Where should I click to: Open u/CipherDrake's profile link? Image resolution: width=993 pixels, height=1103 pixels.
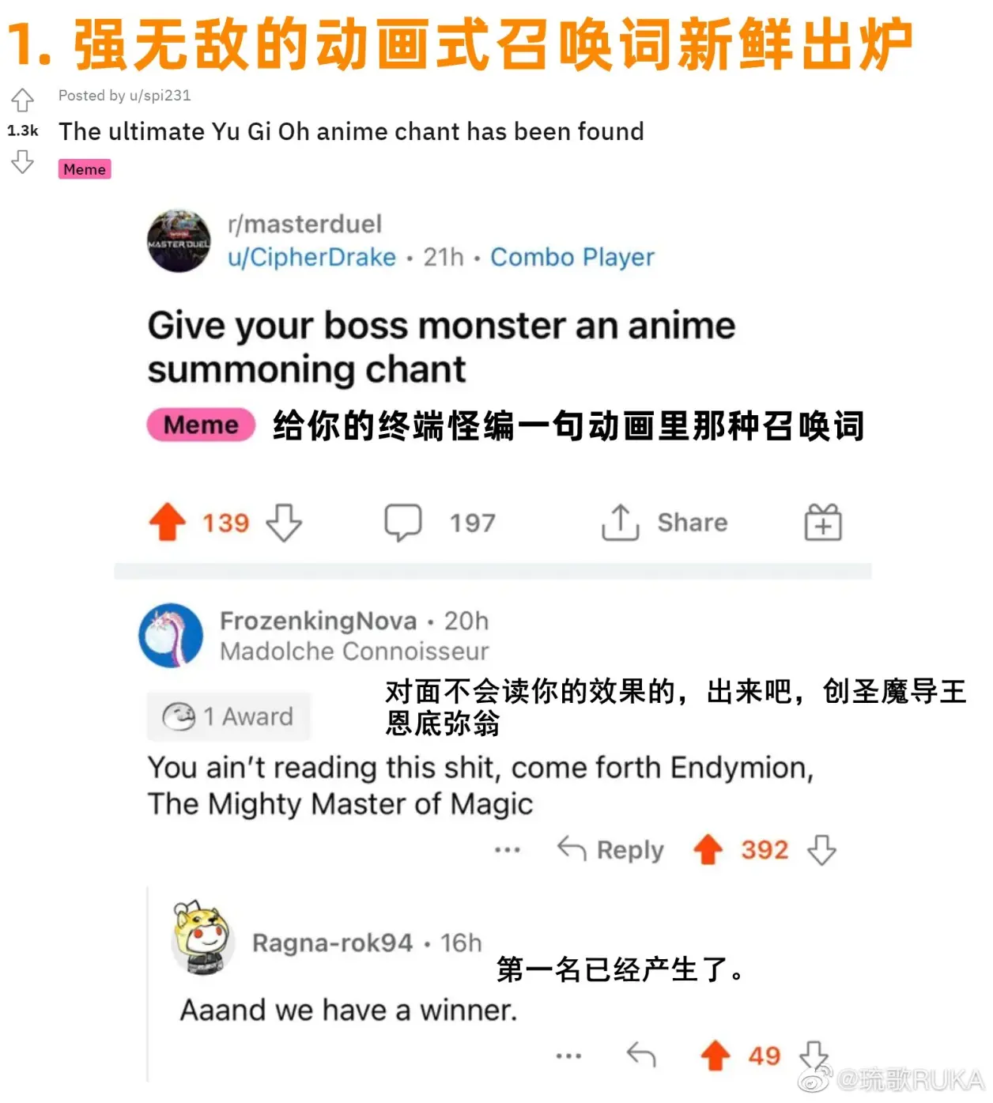pos(311,257)
